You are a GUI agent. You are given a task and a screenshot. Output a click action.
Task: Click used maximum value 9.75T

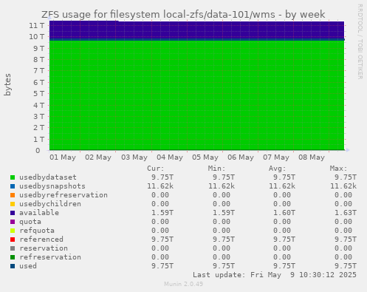coord(346,266)
